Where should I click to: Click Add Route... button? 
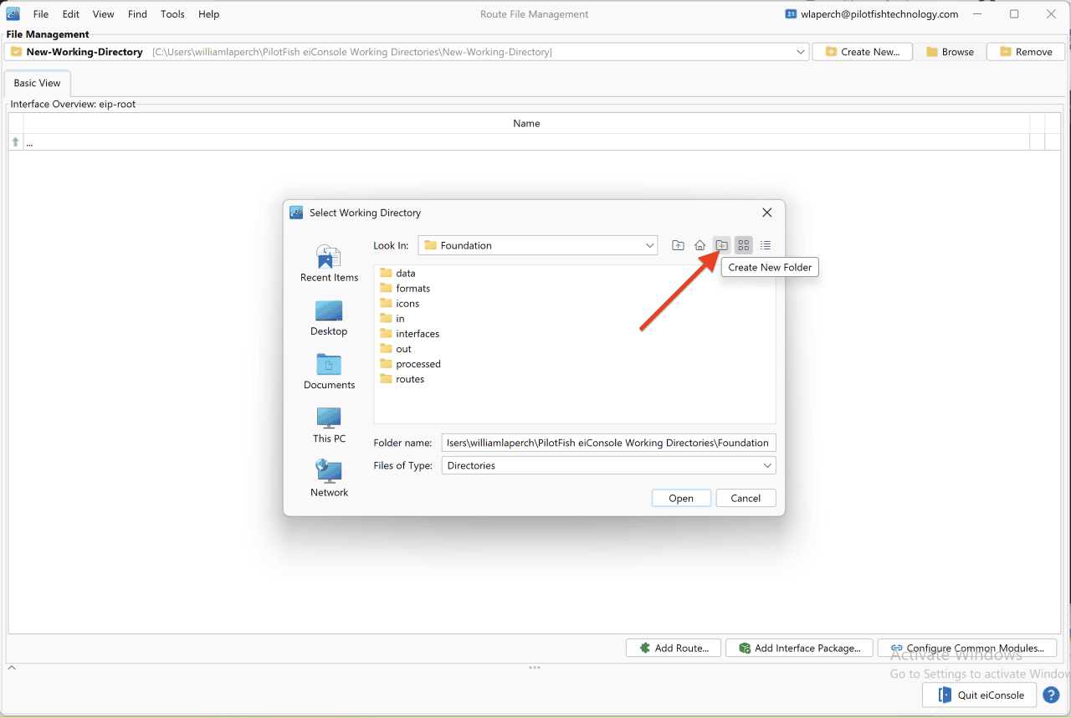[x=674, y=648]
